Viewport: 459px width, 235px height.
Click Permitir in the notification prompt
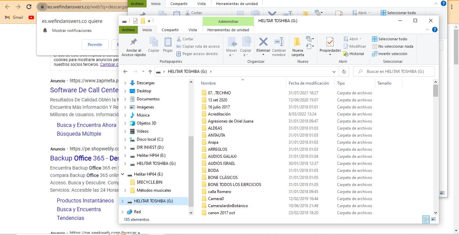point(95,44)
